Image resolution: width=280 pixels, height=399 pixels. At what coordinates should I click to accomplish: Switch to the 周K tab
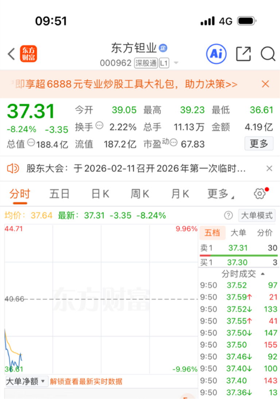140,194
